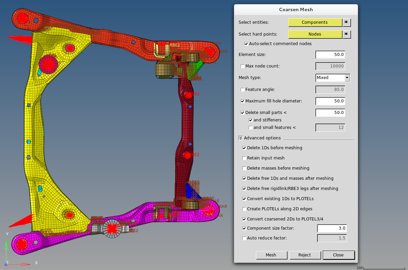
Task: Enable Auto reduce factor checkbox
Action: pos(244,238)
